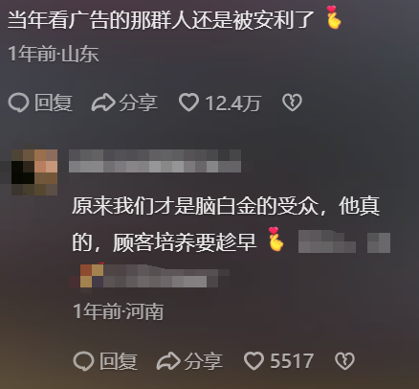
Task: Tap the finger-heart emoji in top comment
Action: 334,17
